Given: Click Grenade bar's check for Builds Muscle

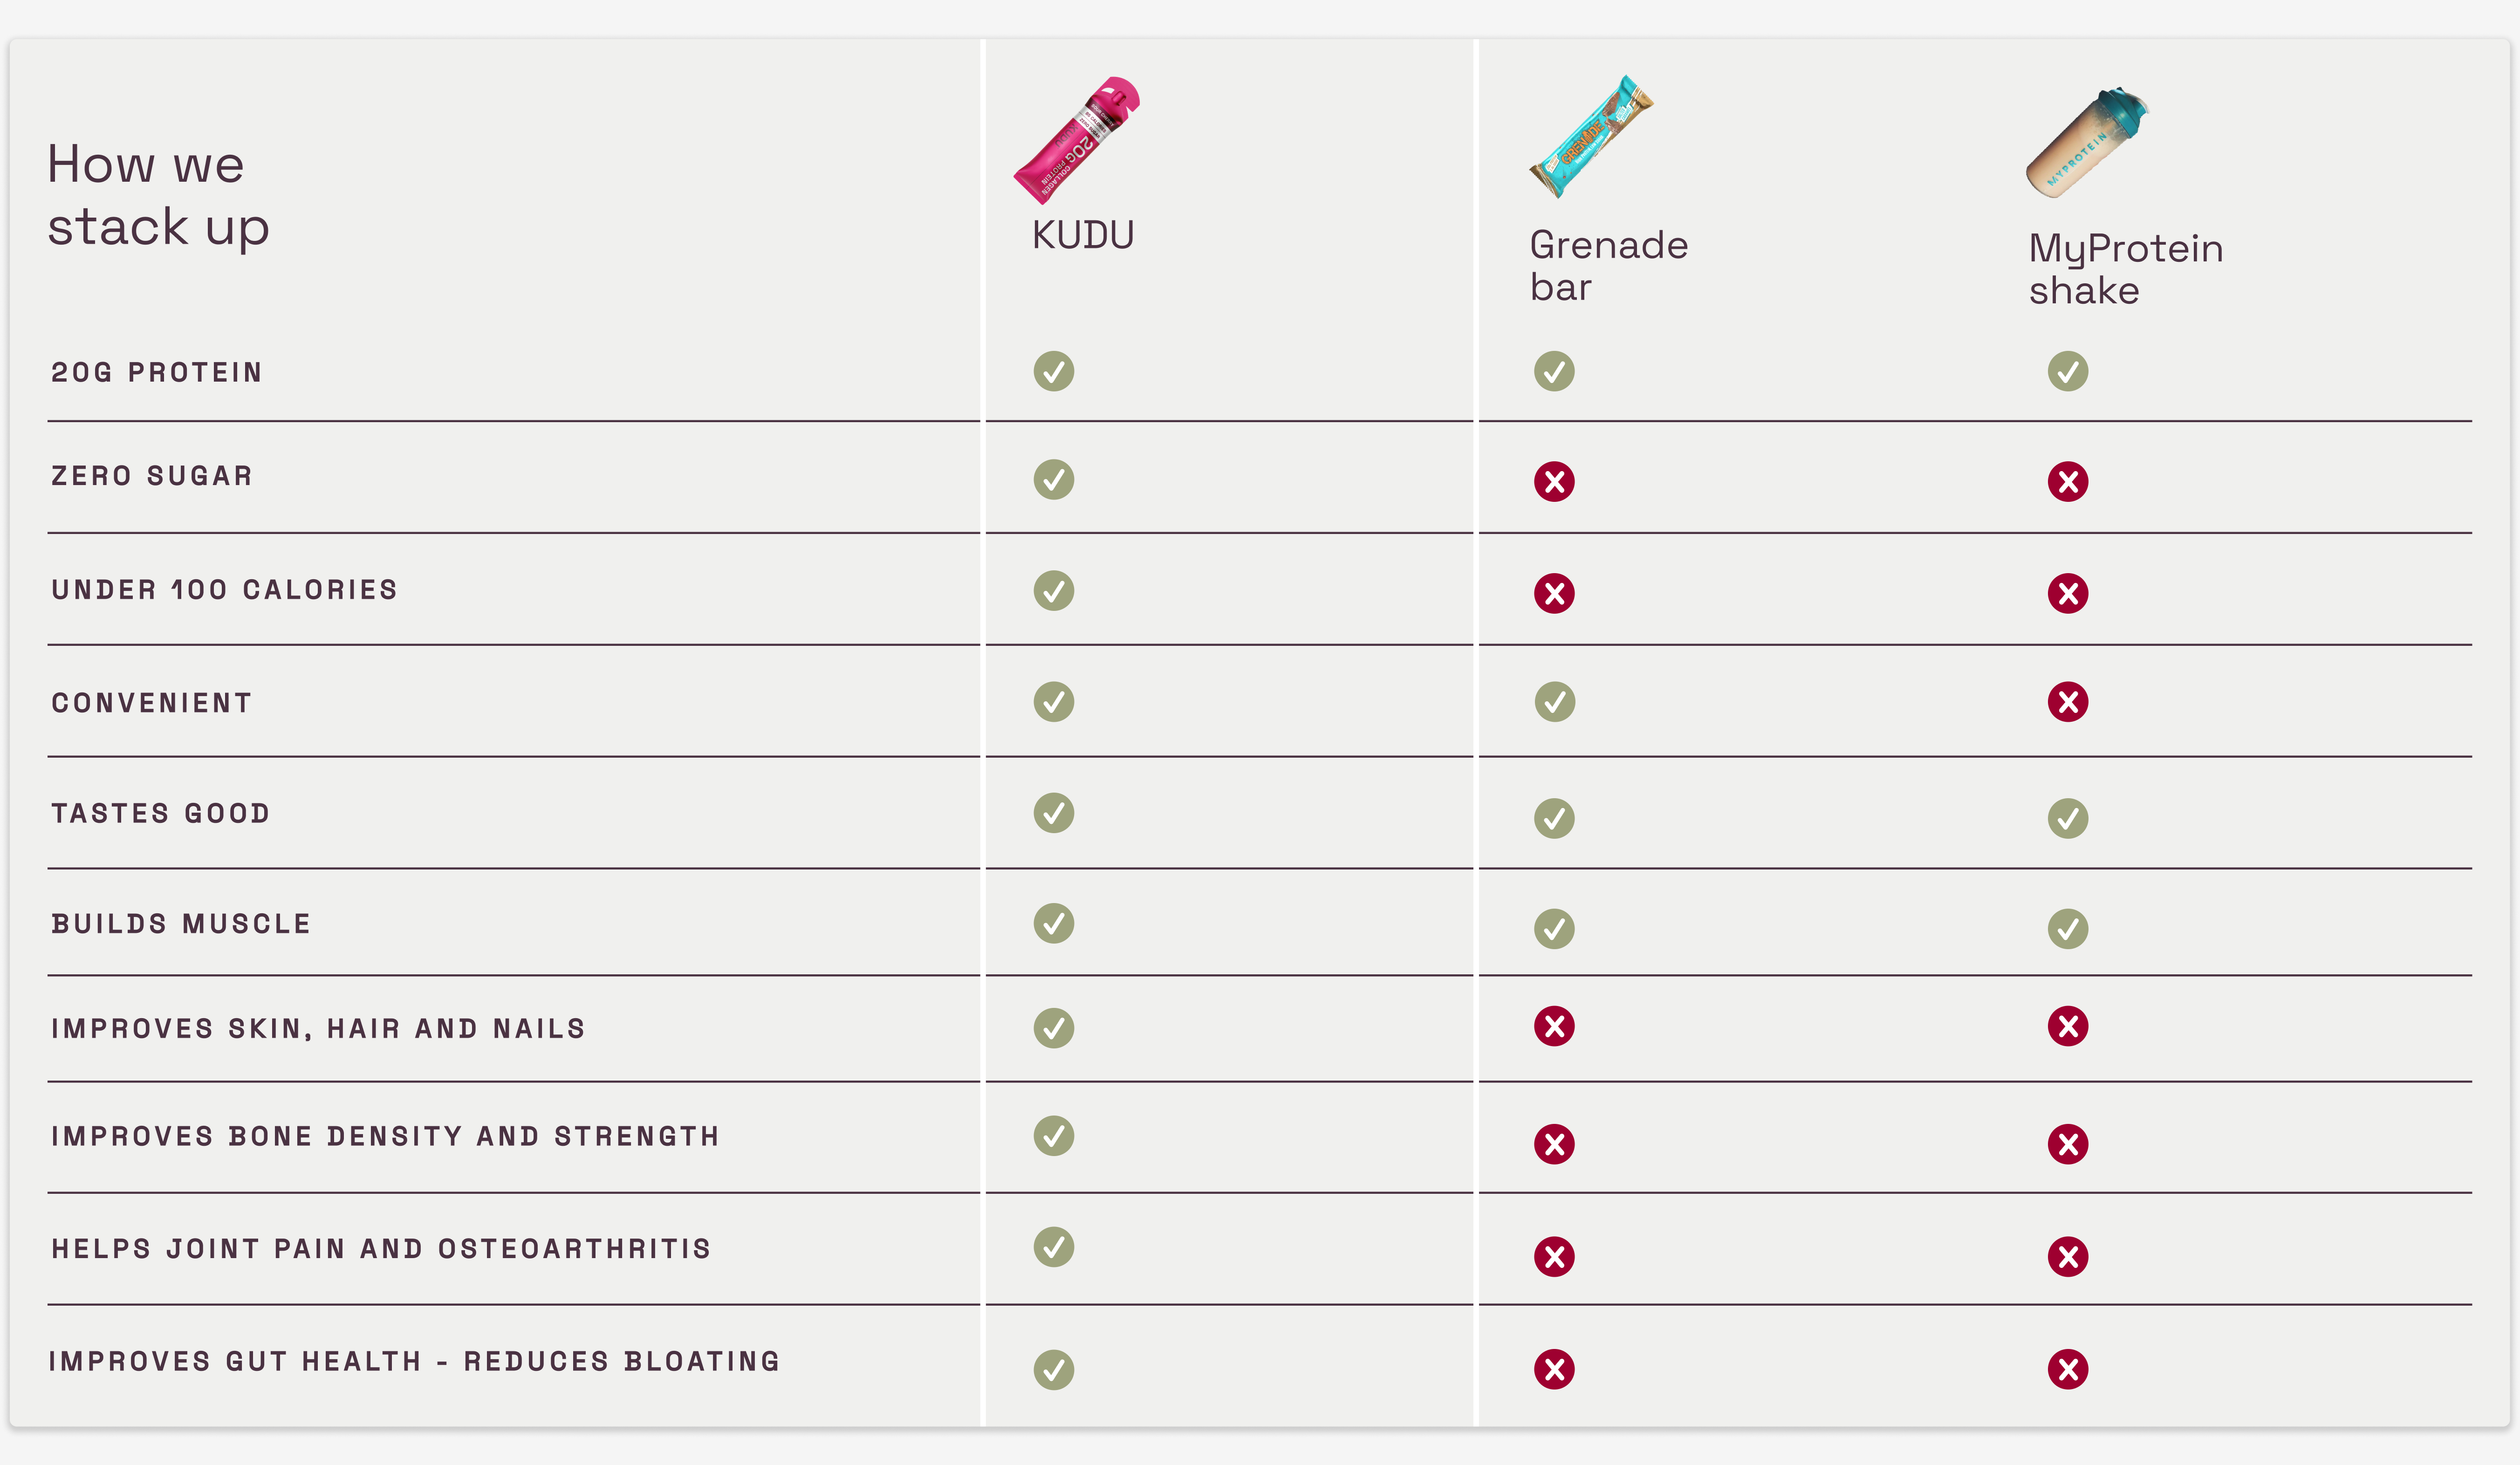Looking at the screenshot, I should click(1554, 929).
